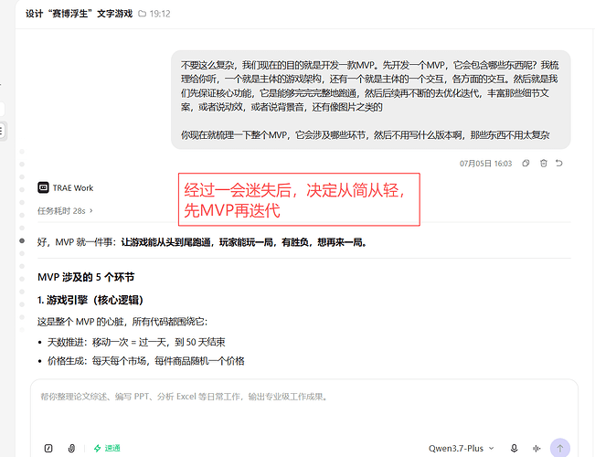Click the chat title 设计"赛博浮生"文字游戏
This screenshot has width=595, height=457.
(79, 14)
